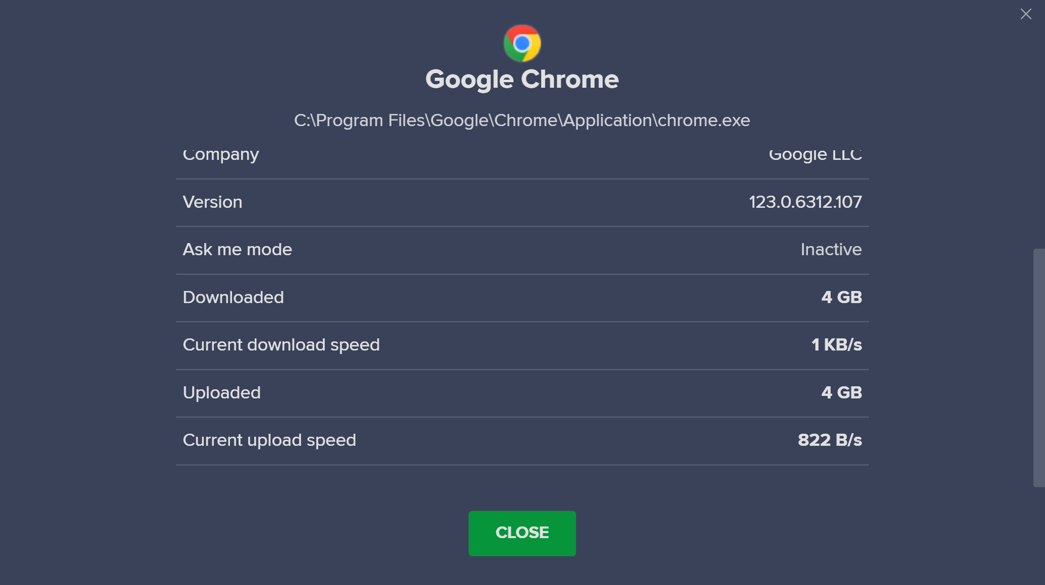Click the Current download speed label
Screen dimensions: 1045x585
(x=281, y=345)
